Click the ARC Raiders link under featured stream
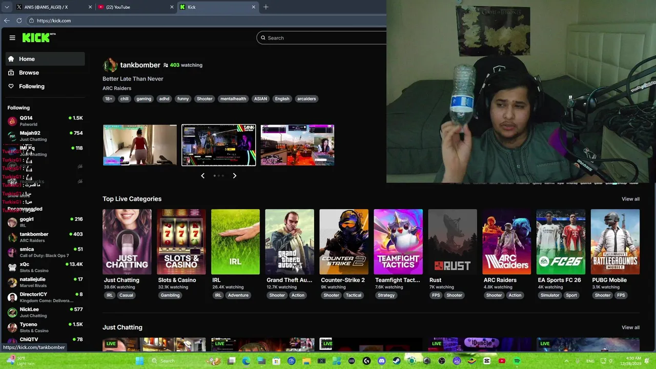656x369 pixels. (117, 88)
